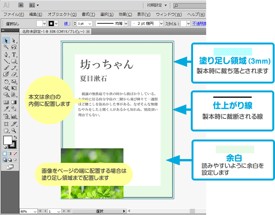Open the ファイル(F) menu

coord(13,15)
